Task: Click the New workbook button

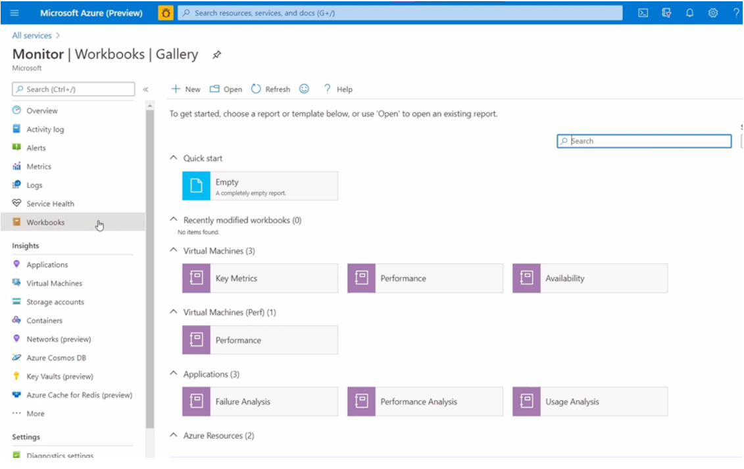Action: (x=186, y=89)
